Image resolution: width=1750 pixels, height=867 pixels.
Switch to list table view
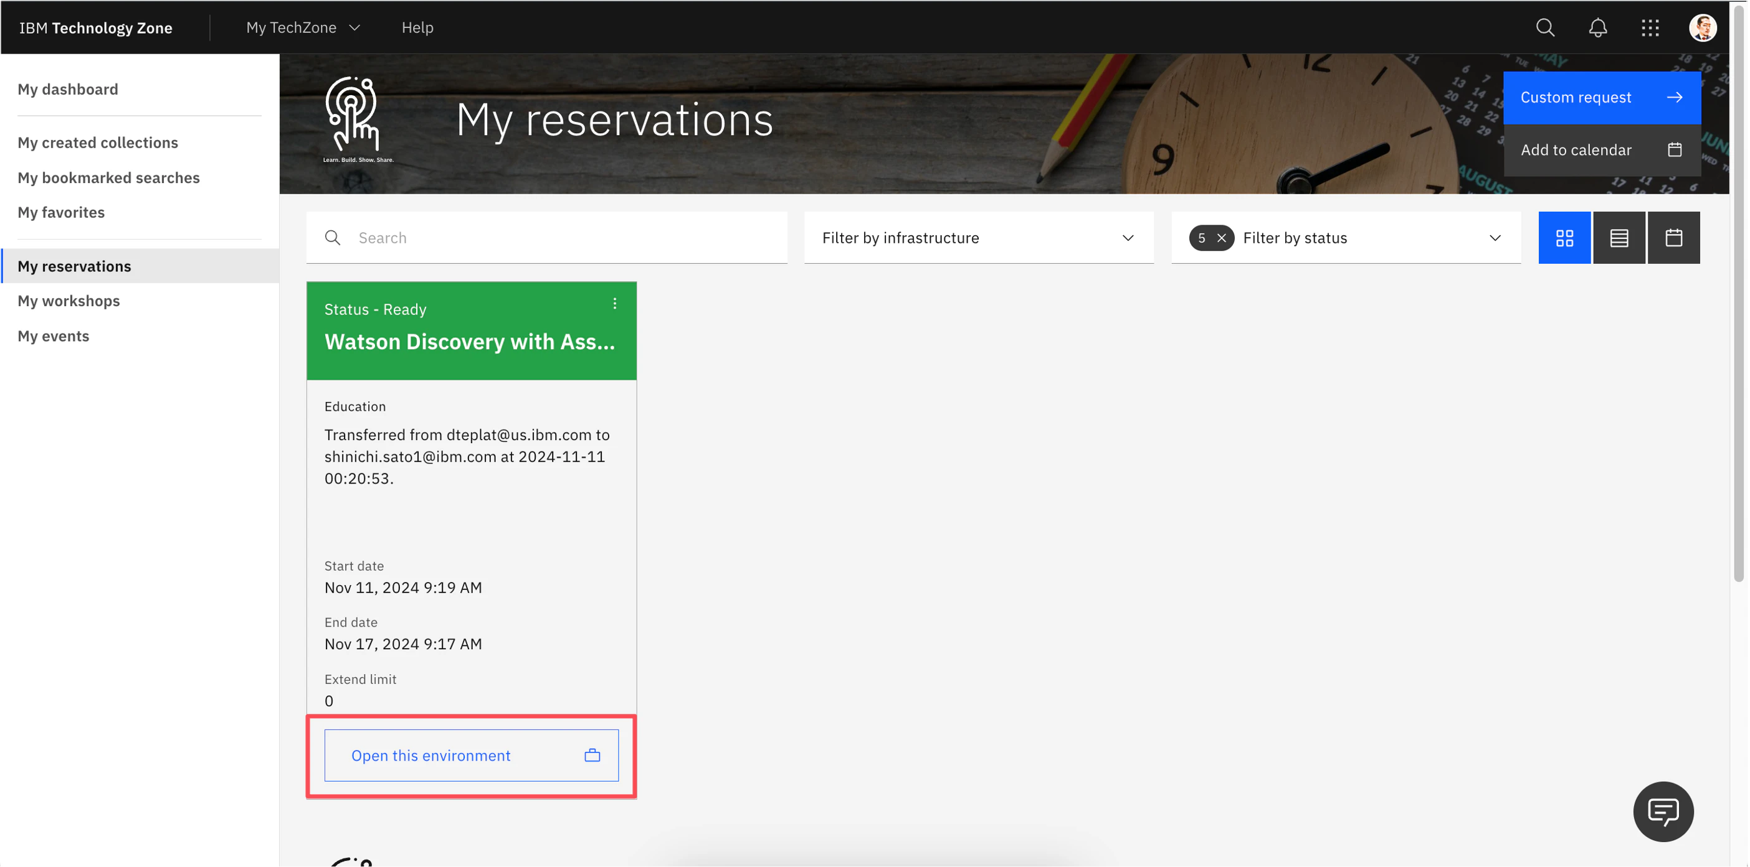1619,238
